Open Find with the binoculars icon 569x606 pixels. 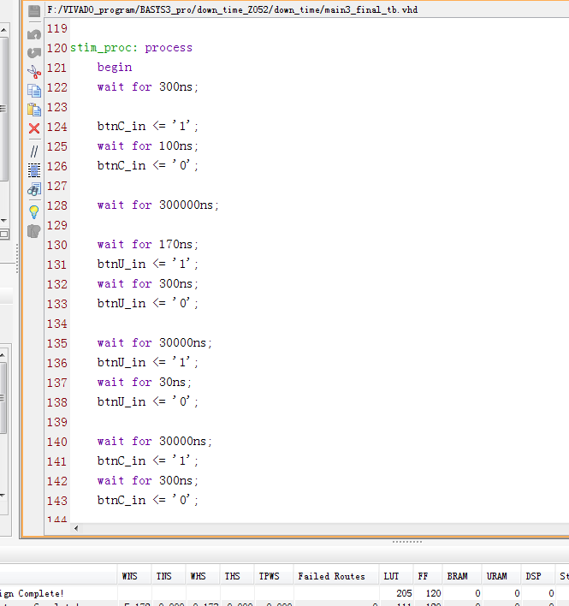pyautogui.click(x=34, y=189)
